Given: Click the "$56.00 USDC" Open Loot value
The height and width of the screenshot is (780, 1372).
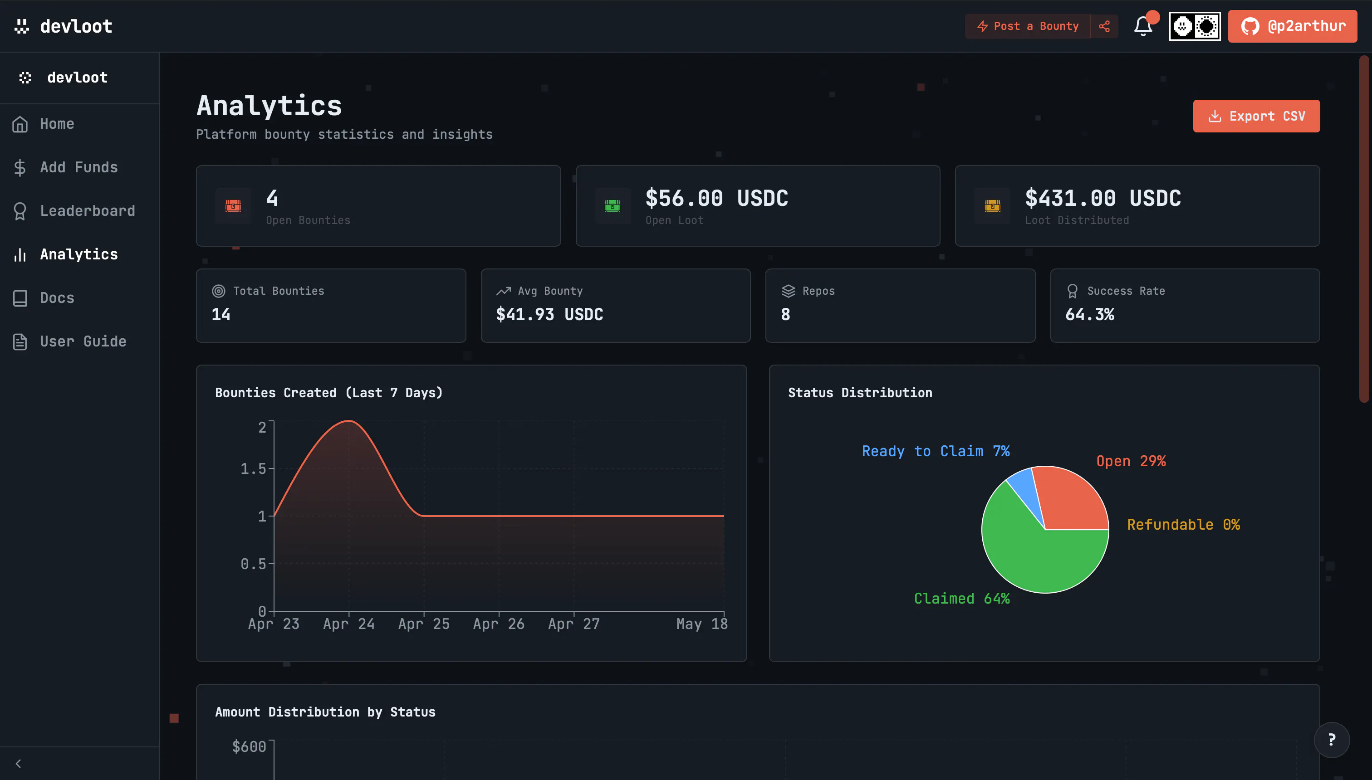Looking at the screenshot, I should tap(716, 198).
